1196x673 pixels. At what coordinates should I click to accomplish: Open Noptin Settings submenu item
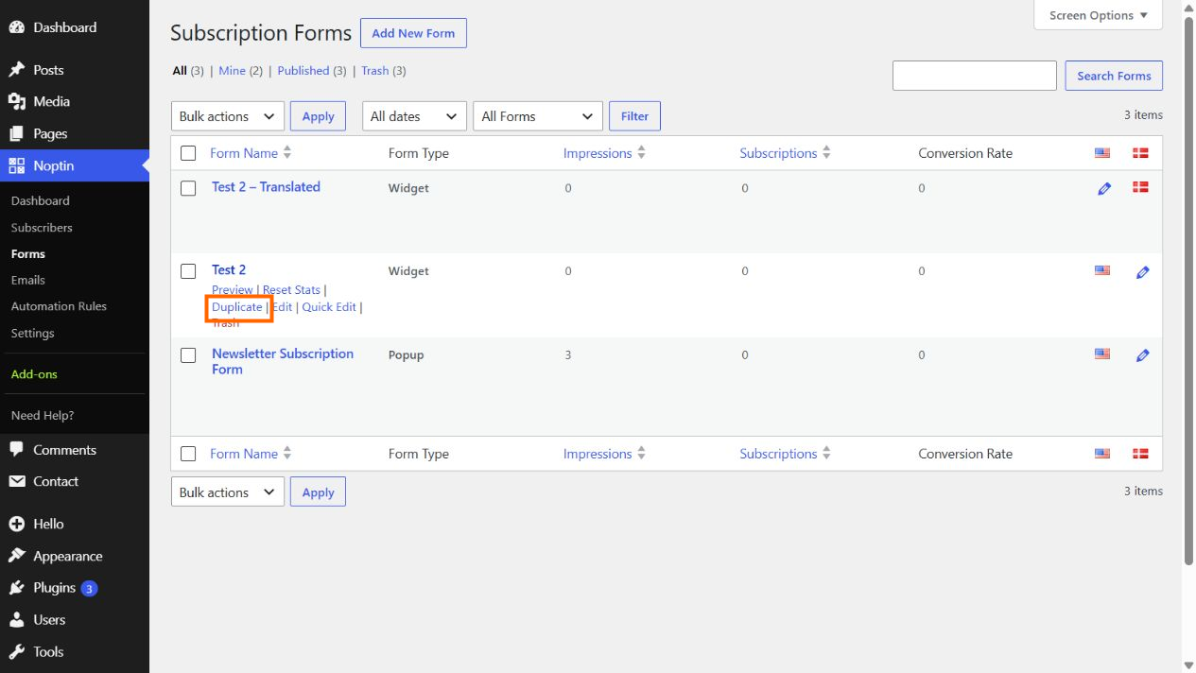[x=33, y=333]
